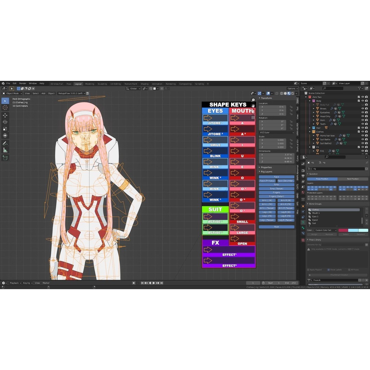Click the Leg.R (FK) rig layer button
The height and width of the screenshot is (370, 370).
pos(286,216)
